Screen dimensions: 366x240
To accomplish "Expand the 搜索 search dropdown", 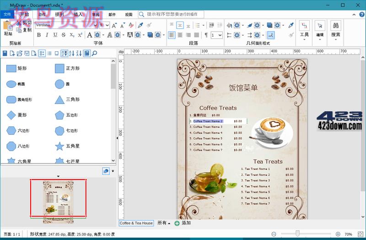I will point(336,39).
